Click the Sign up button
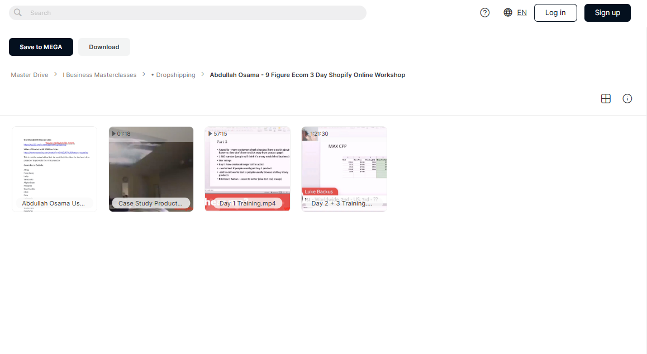 [607, 13]
